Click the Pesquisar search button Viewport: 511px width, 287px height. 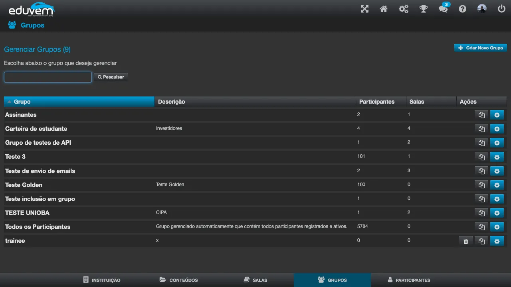[x=111, y=77]
